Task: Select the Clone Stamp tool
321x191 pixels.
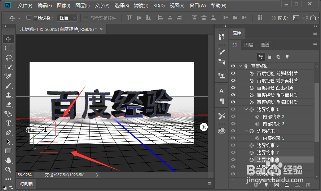Action: [8, 95]
